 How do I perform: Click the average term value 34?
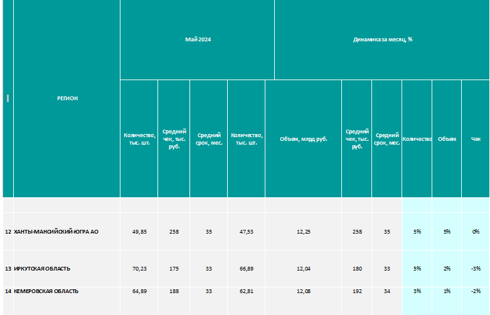coord(386,301)
